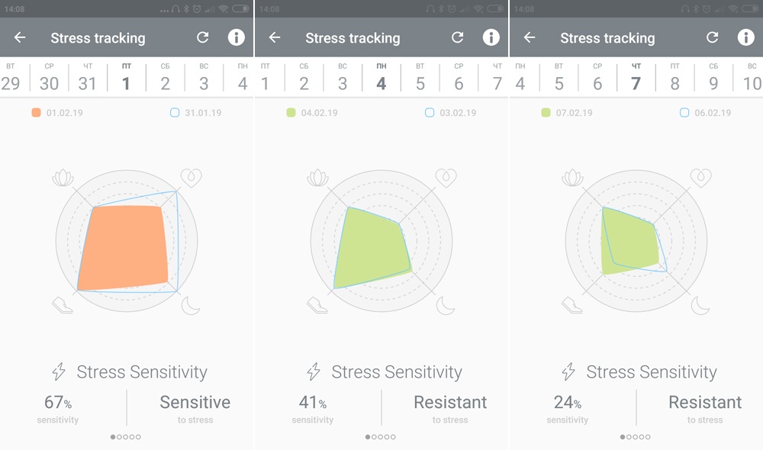Tap the 67% sensitivity value
The image size is (763, 450).
point(57,403)
